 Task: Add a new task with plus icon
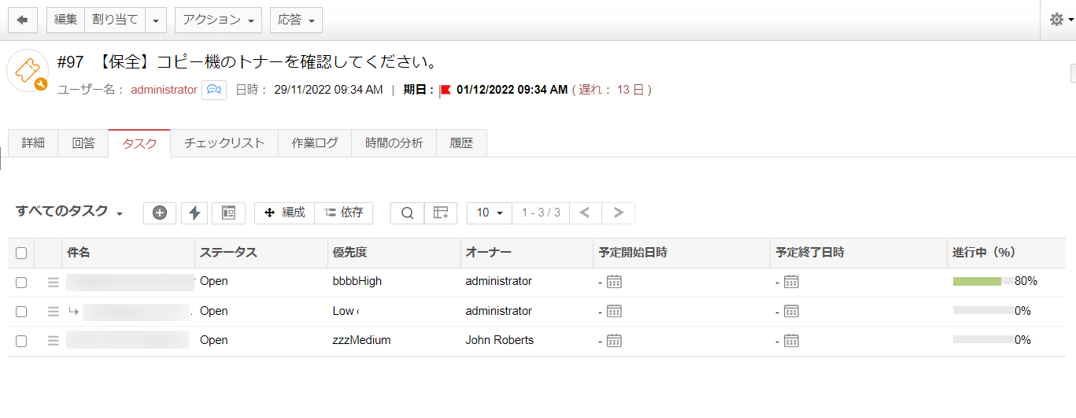(160, 213)
